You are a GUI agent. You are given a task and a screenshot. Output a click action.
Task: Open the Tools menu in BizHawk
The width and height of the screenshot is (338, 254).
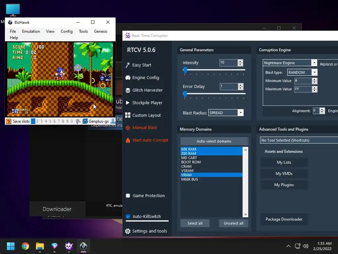click(83, 31)
